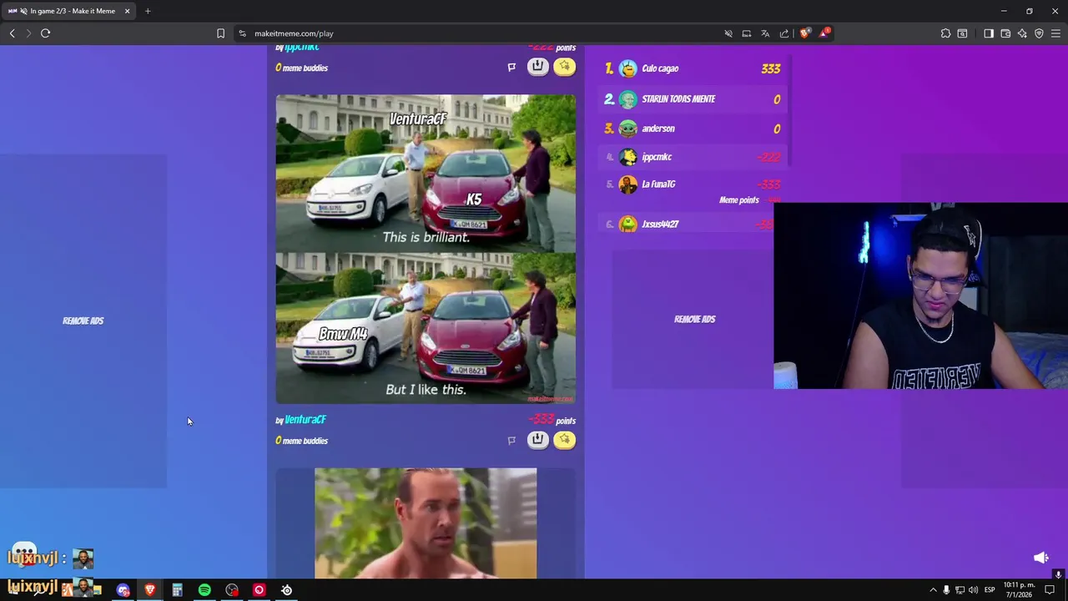Open the tab search toolbar icon
The width and height of the screenshot is (1068, 601).
(962, 33)
